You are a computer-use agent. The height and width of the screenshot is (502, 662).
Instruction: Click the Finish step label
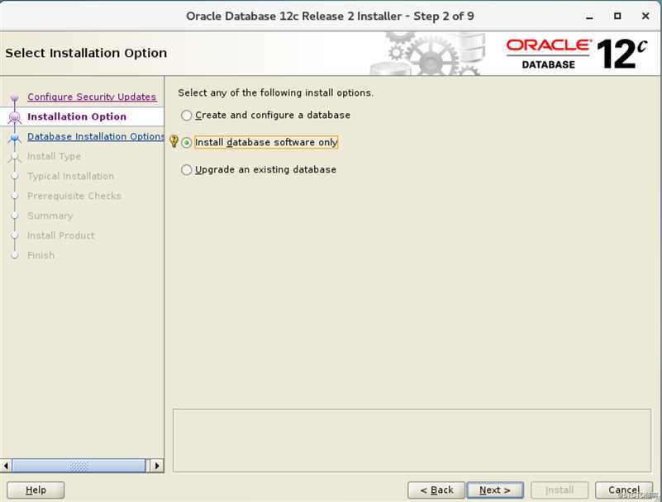point(41,255)
